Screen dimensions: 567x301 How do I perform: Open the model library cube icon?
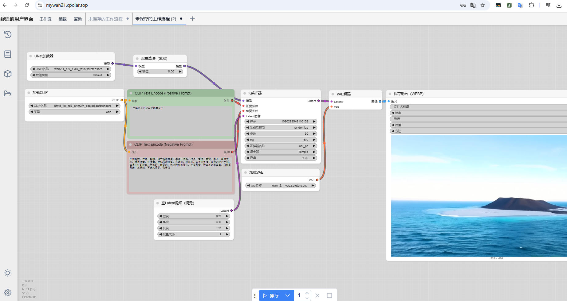8,74
